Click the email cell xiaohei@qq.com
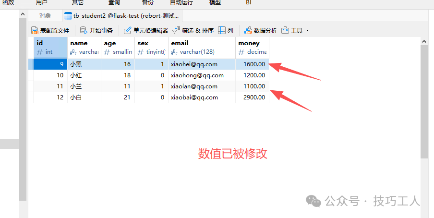434x218 pixels. [x=202, y=64]
